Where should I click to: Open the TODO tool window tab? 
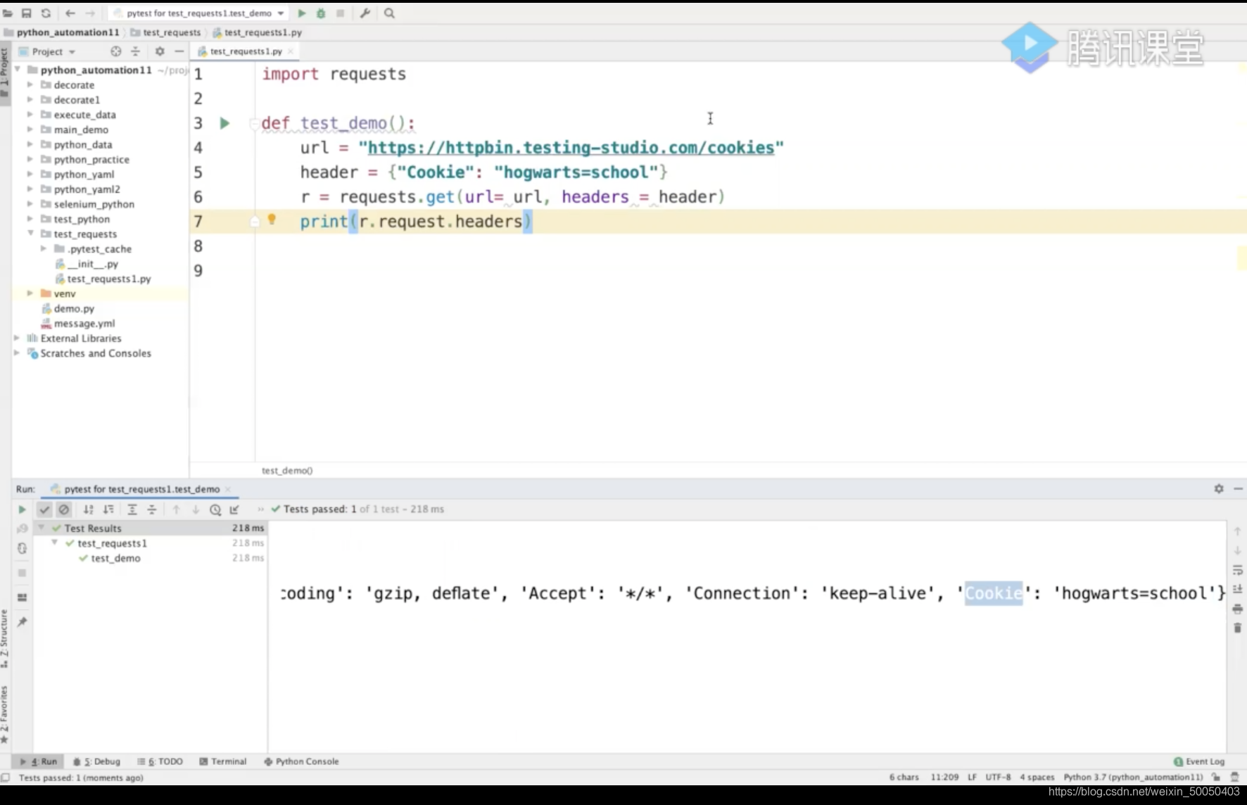[160, 761]
